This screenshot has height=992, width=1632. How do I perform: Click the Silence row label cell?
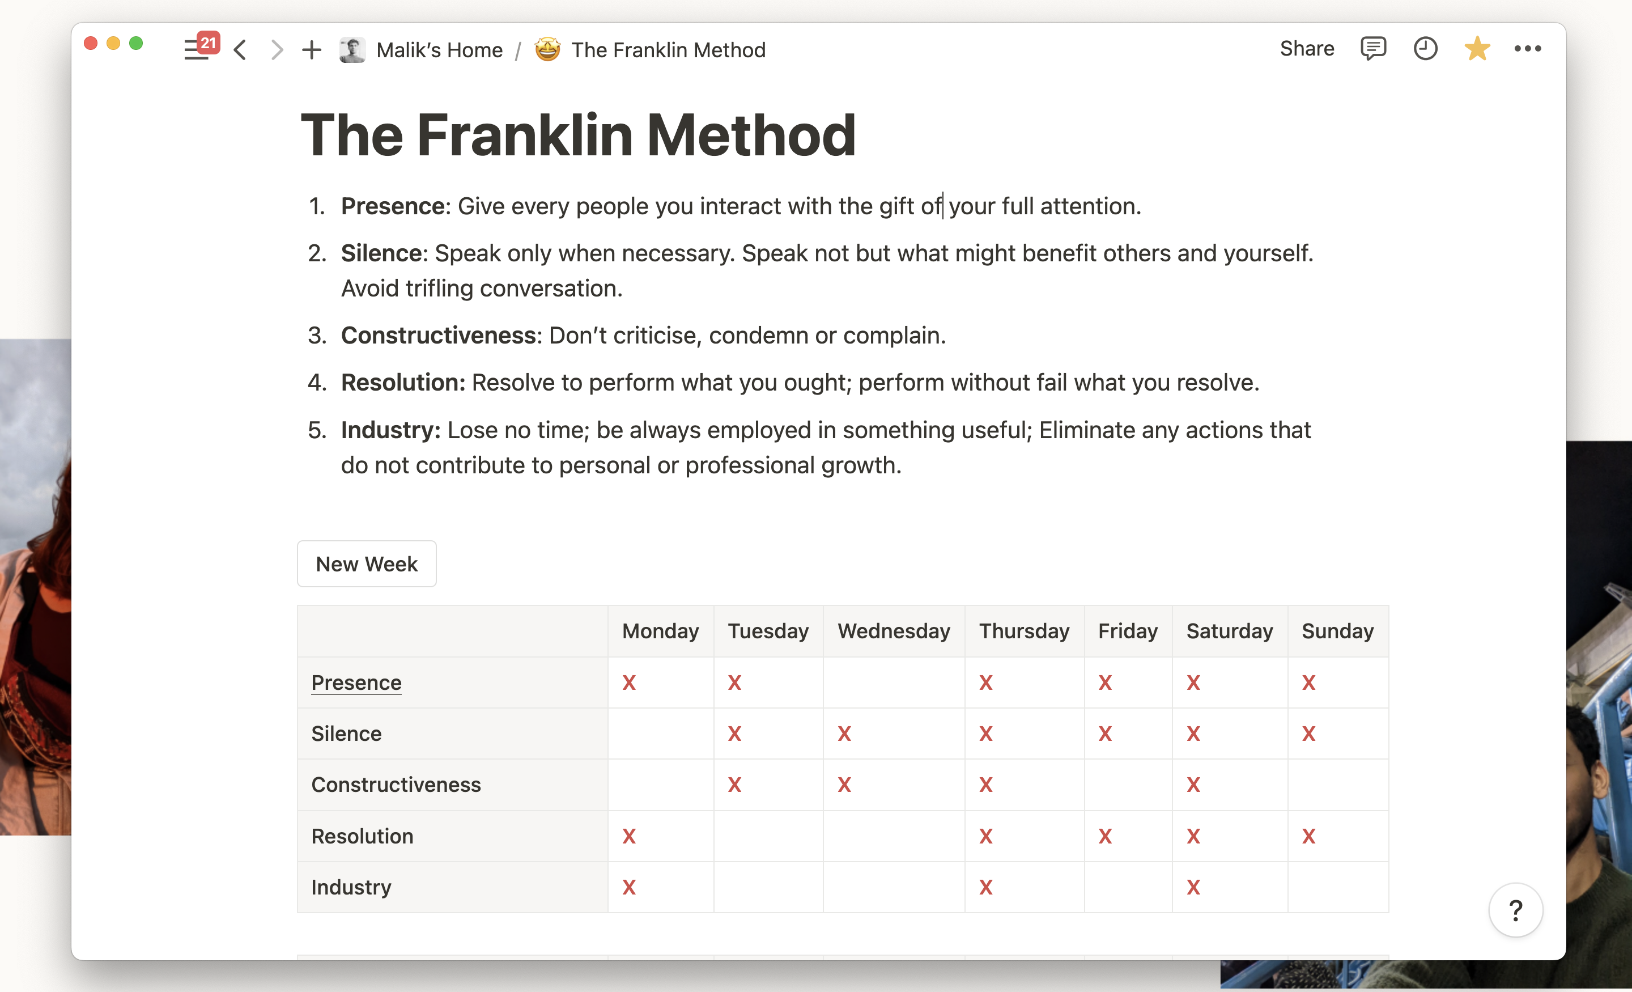(x=452, y=734)
